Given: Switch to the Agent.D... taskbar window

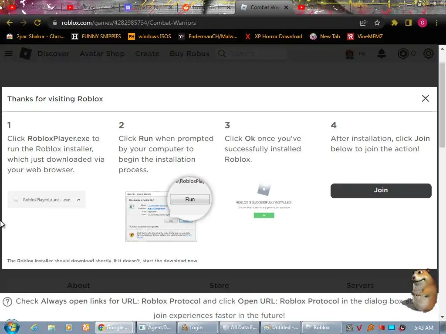Looking at the screenshot, I should [x=156, y=327].
